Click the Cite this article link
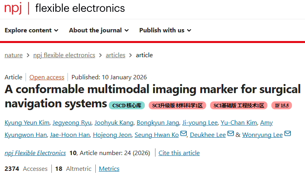 tap(179, 153)
